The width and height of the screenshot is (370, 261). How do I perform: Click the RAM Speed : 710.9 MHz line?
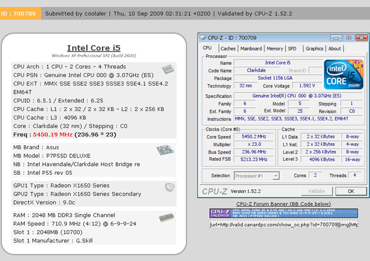pyautogui.click(x=75, y=224)
